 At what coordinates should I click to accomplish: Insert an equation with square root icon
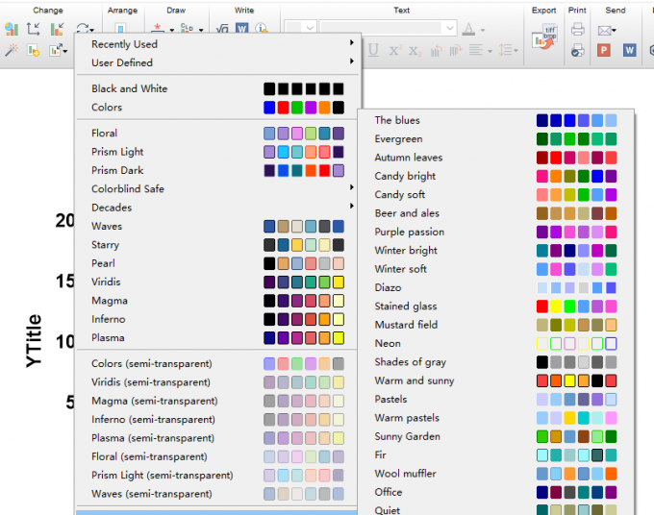(x=222, y=28)
